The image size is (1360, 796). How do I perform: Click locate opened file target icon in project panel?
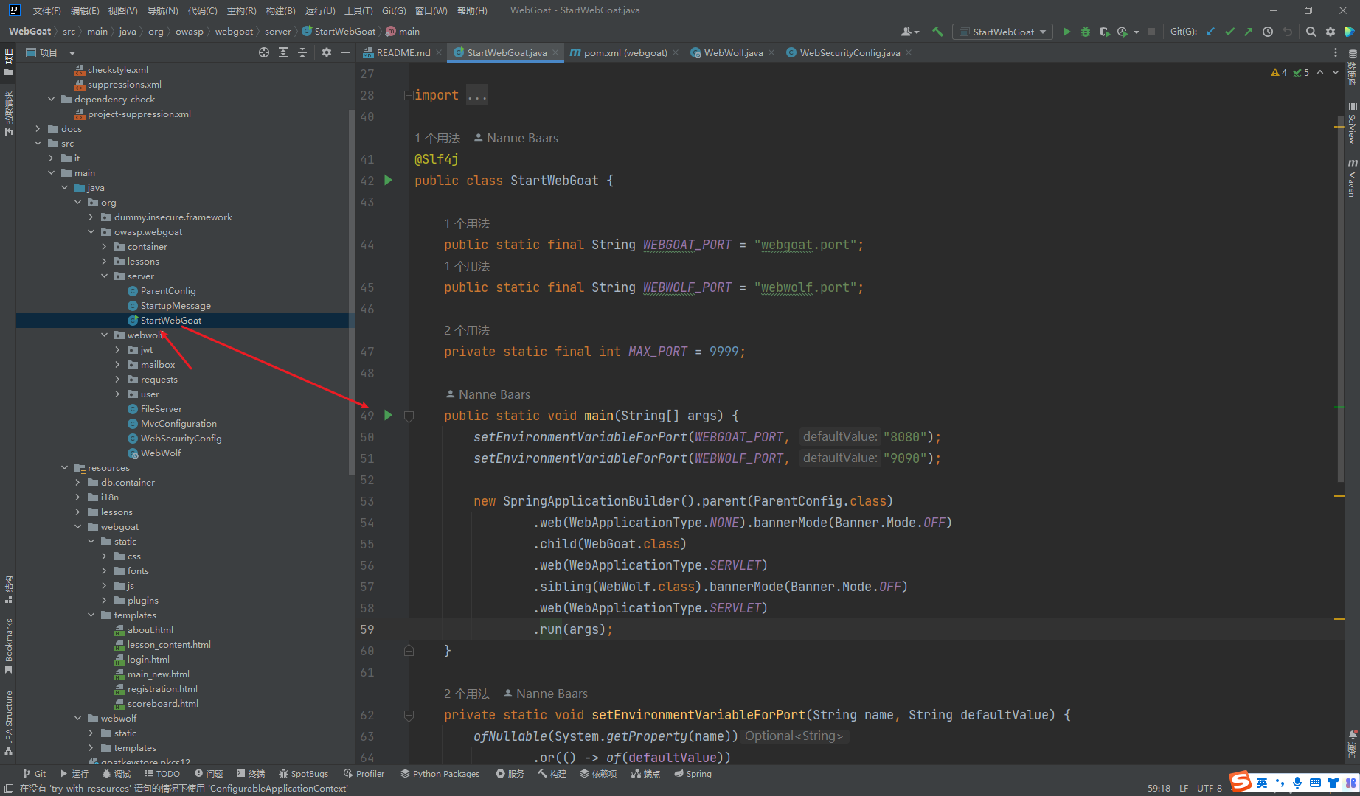point(264,52)
